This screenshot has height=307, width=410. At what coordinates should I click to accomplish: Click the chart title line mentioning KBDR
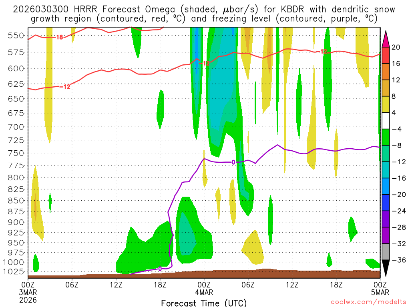(204, 10)
